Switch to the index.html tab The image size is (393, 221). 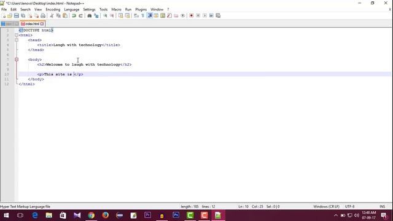coord(33,24)
